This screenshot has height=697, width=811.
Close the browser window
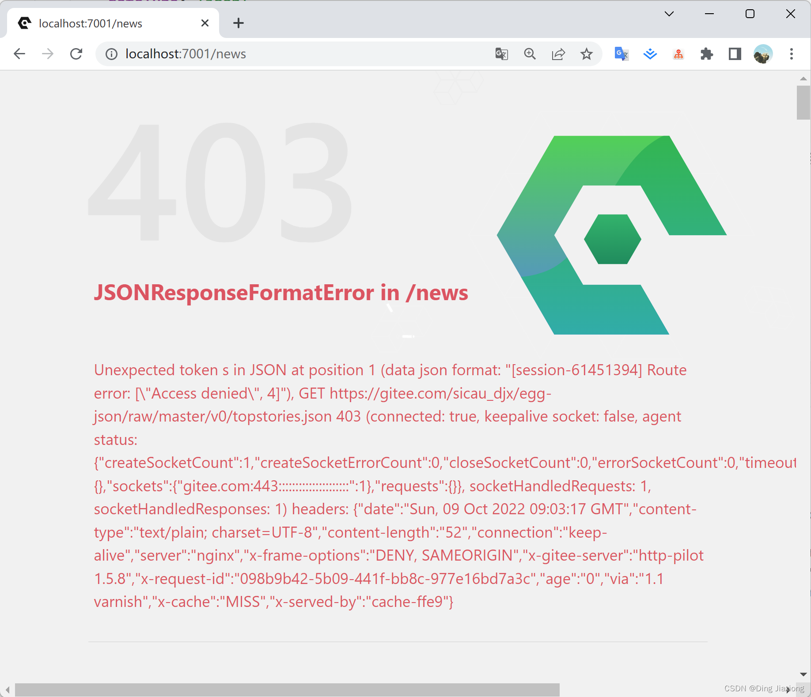click(x=791, y=14)
